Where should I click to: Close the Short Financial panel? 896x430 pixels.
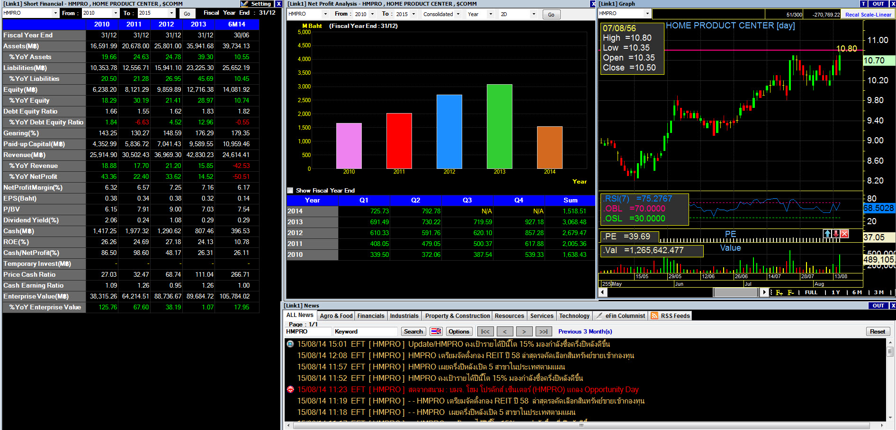coord(278,4)
